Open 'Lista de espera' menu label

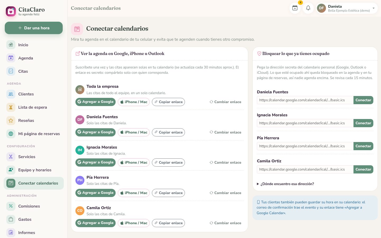[33, 107]
